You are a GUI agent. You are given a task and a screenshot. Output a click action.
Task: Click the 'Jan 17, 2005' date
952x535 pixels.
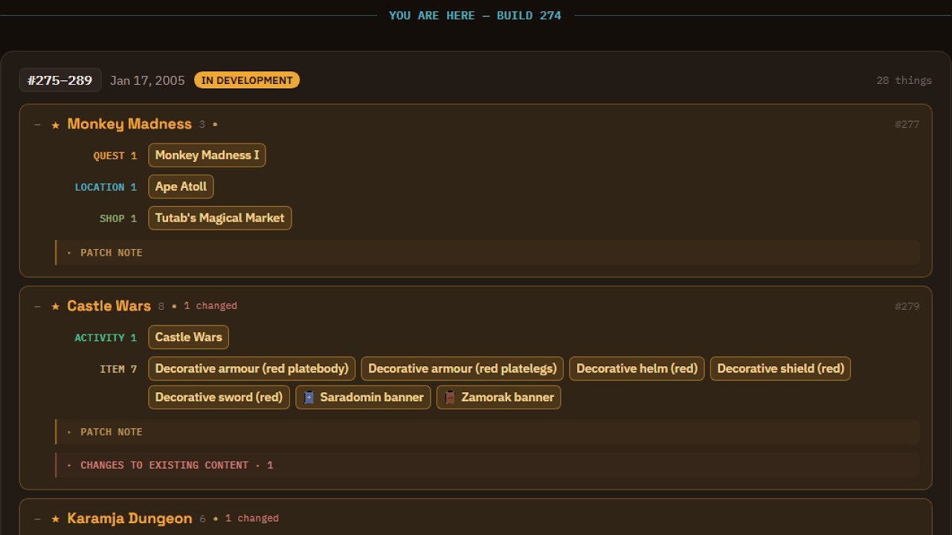147,80
